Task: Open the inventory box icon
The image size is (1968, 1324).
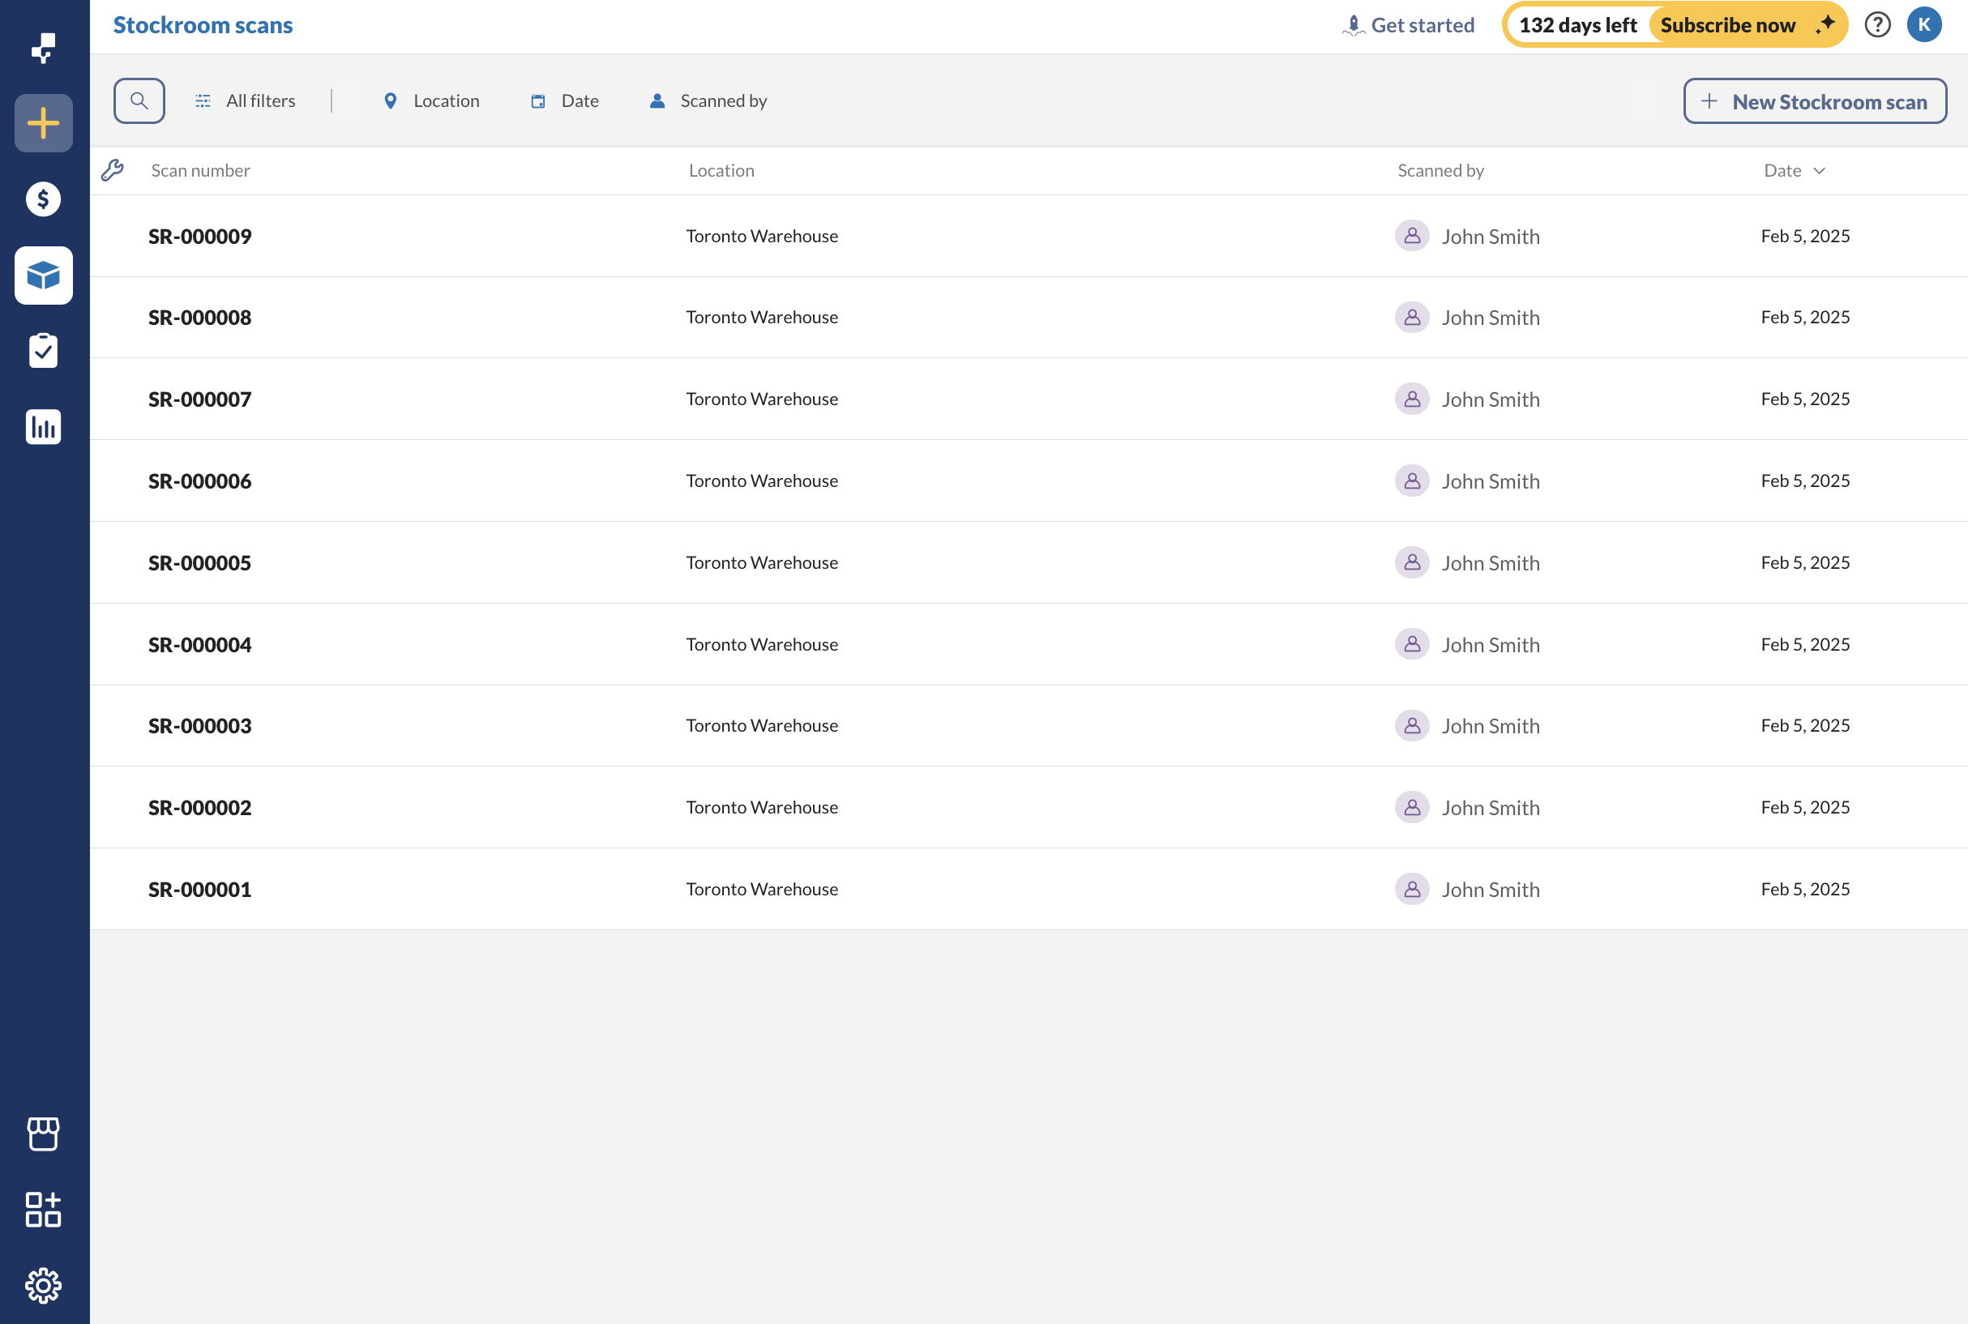Action: pos(43,275)
